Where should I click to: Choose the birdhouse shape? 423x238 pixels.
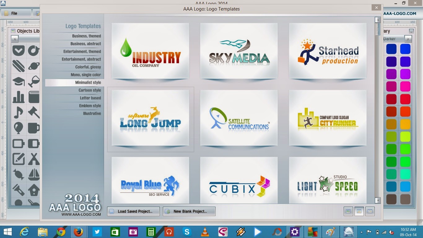coord(34,190)
